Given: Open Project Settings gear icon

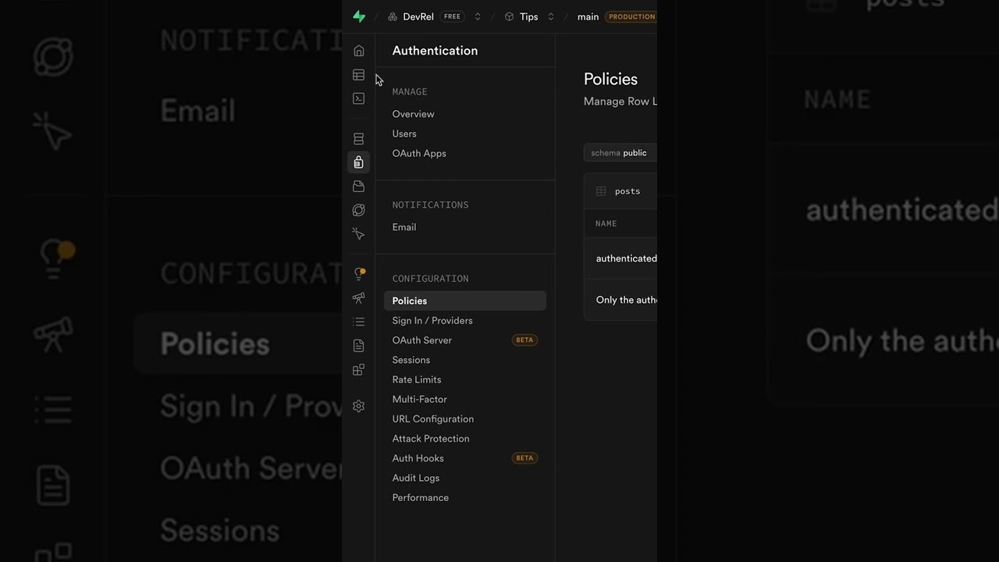Looking at the screenshot, I should 359,406.
